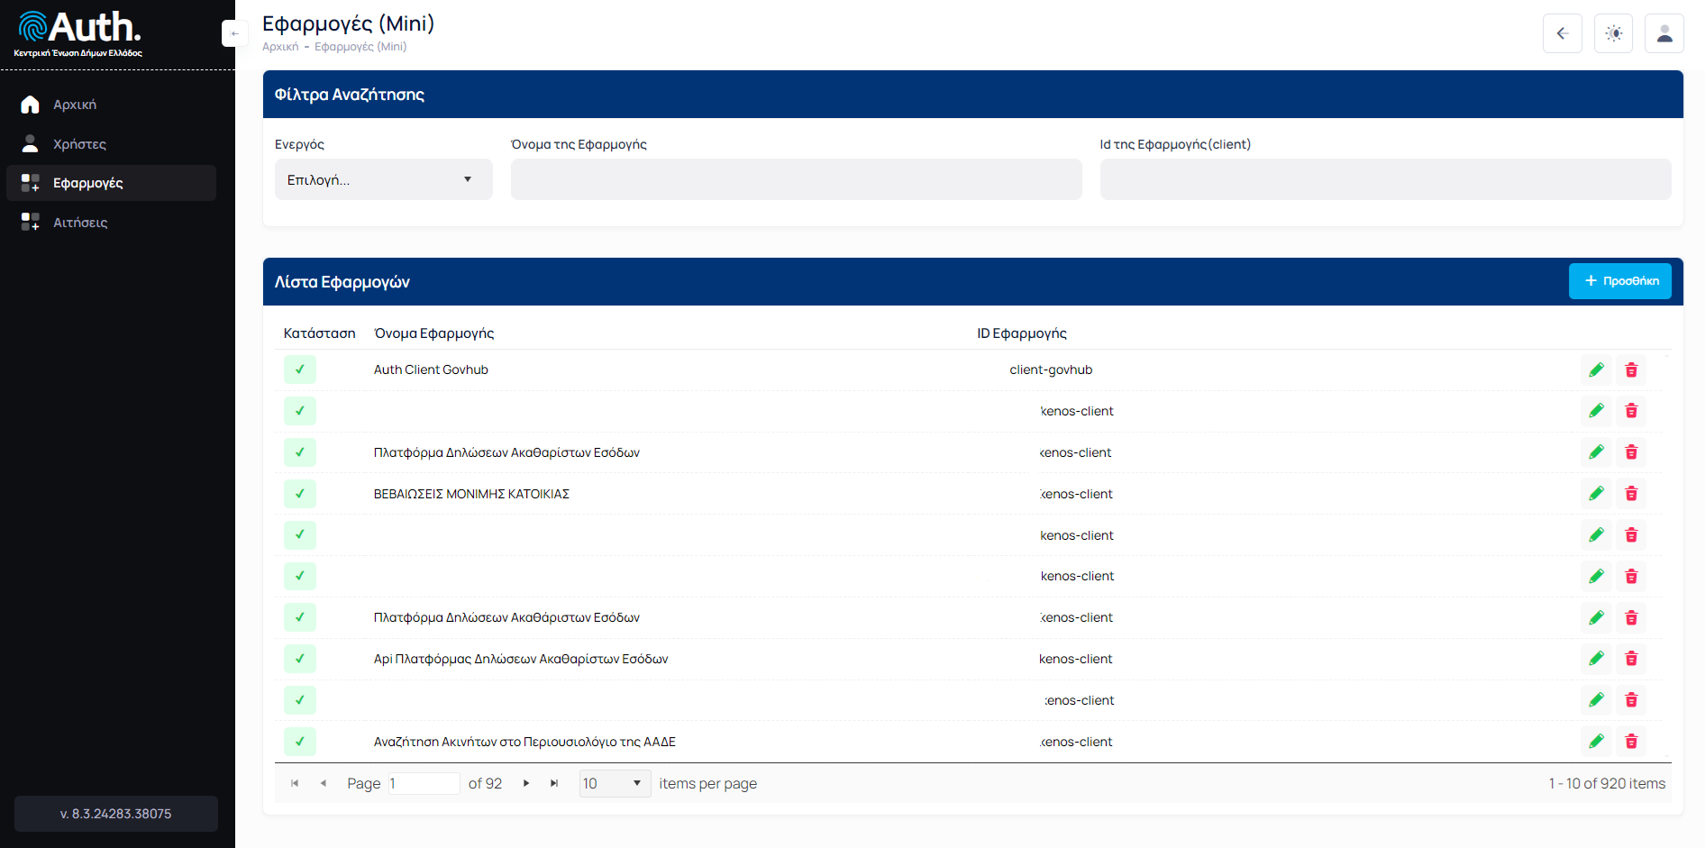Go to next page of the list
Screen dimensions: 1705x848
526,783
